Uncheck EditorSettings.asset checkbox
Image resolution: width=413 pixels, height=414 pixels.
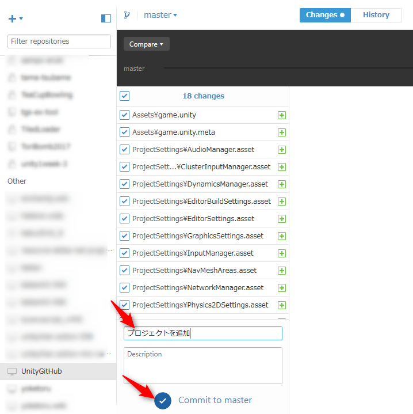click(x=124, y=219)
